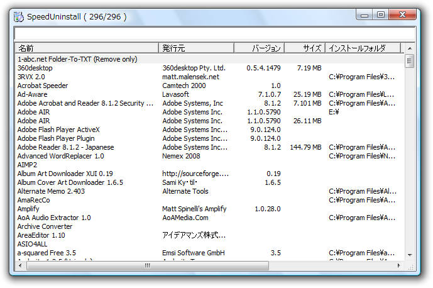Maximize the SpeedUninstall window

click(x=381, y=14)
